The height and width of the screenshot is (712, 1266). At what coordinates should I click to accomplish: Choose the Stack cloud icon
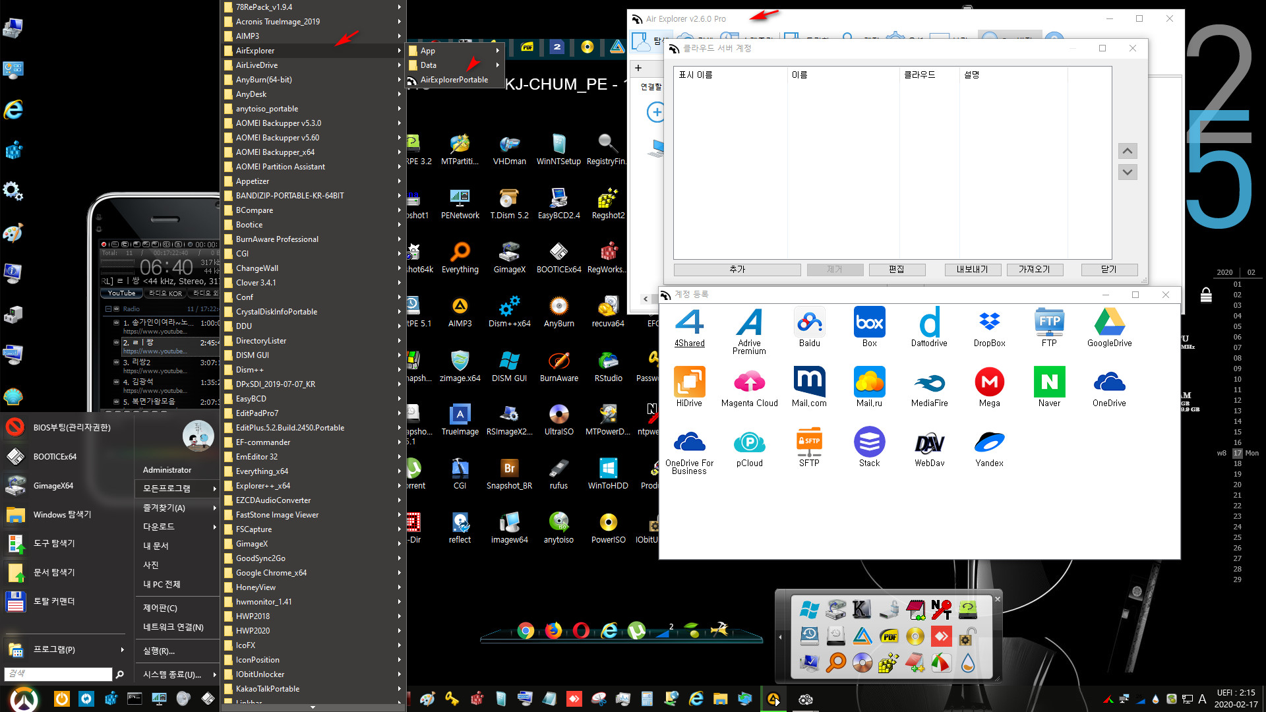(x=869, y=448)
